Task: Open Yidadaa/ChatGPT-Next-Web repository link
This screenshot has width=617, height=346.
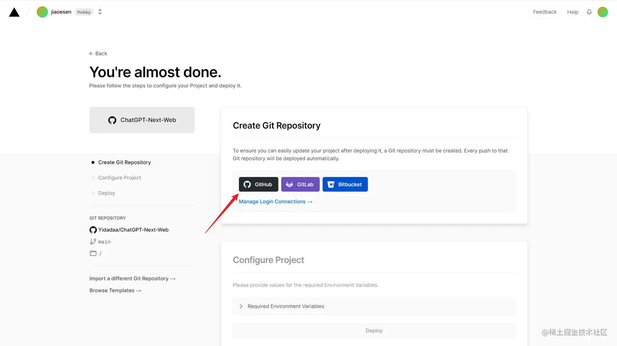Action: tap(133, 230)
